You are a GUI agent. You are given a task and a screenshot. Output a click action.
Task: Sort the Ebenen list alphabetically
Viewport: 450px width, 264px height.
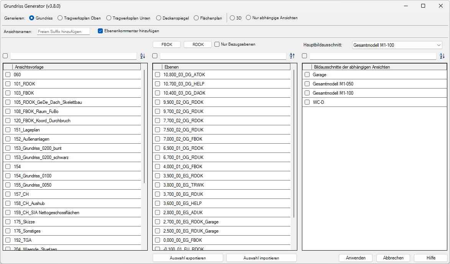click(x=292, y=56)
